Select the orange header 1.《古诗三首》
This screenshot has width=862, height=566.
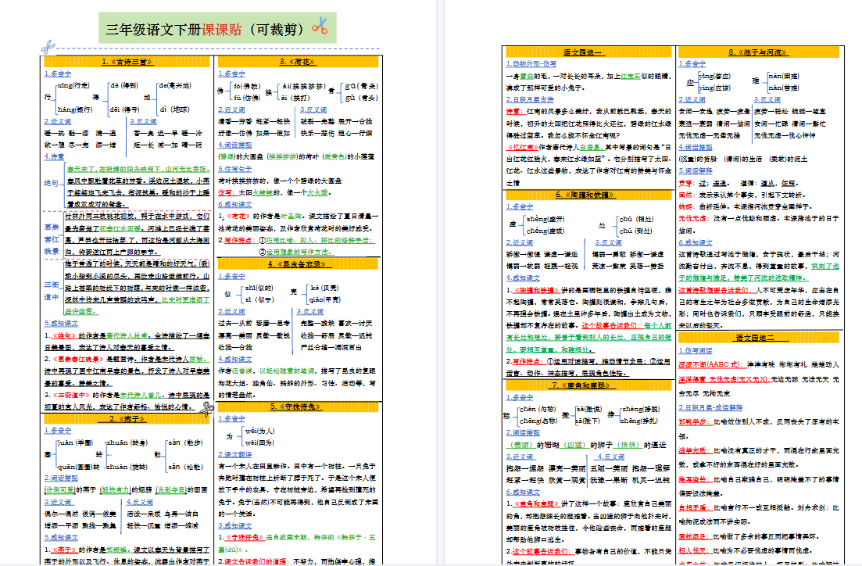coord(127,63)
